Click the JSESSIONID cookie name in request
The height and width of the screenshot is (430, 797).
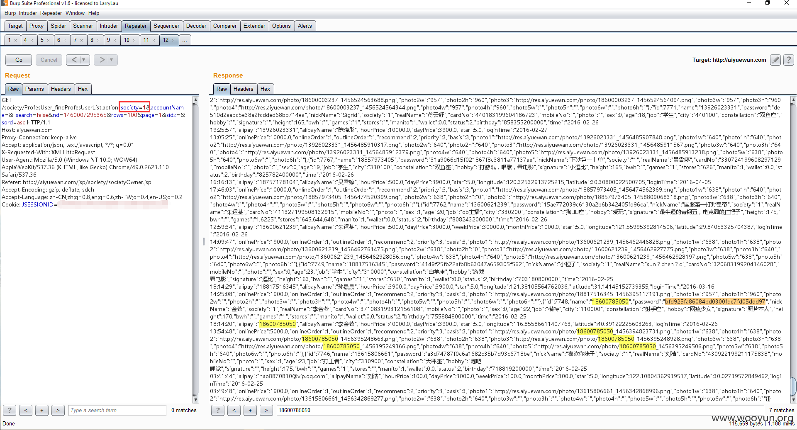[38, 205]
